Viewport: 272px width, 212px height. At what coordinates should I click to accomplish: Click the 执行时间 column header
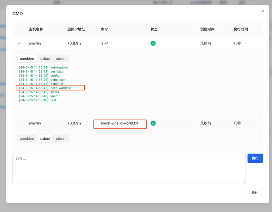coord(241,29)
